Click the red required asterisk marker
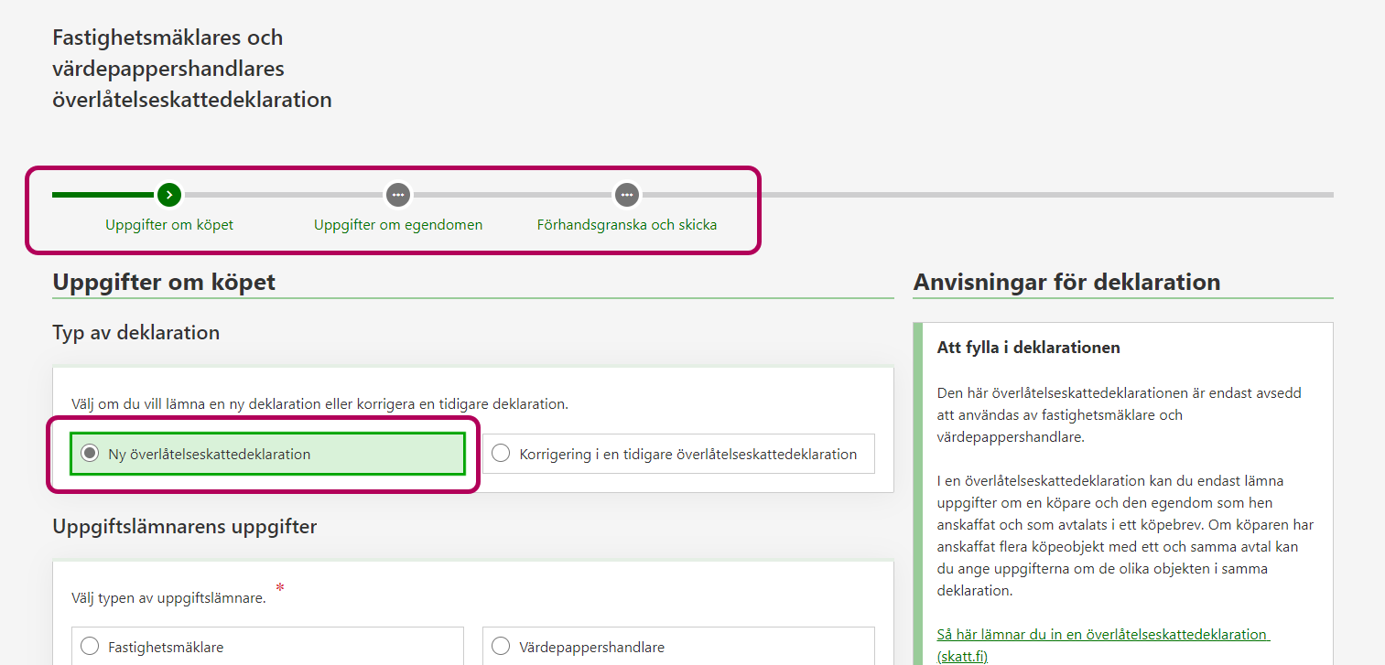The width and height of the screenshot is (1385, 665). pyautogui.click(x=279, y=588)
